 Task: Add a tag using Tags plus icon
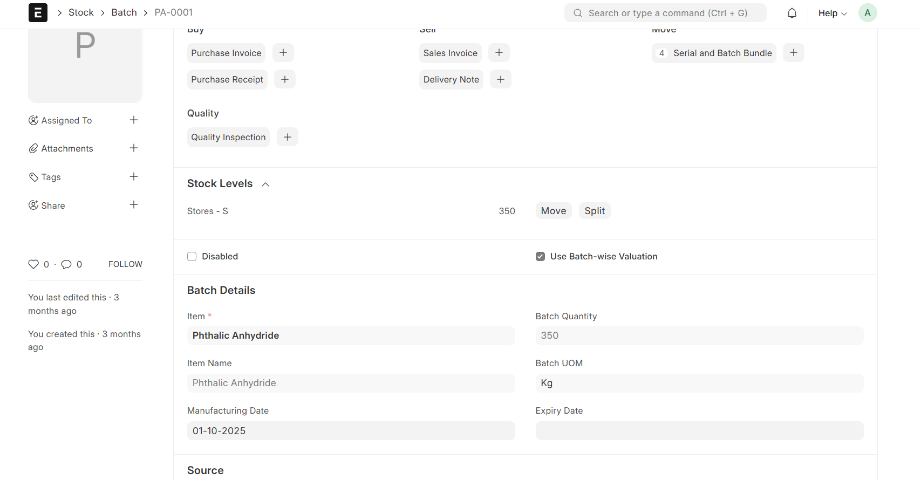click(x=134, y=176)
